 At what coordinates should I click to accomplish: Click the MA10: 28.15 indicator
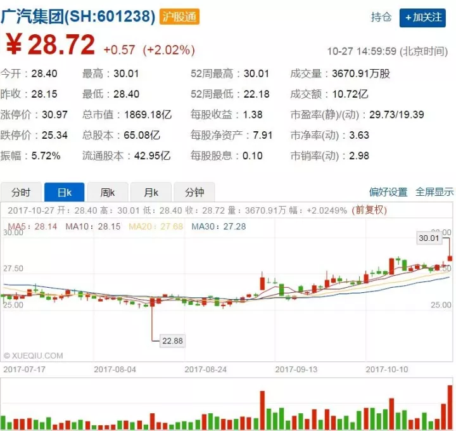93,226
